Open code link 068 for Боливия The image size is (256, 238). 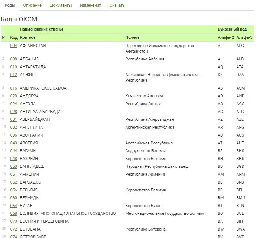[13, 214]
